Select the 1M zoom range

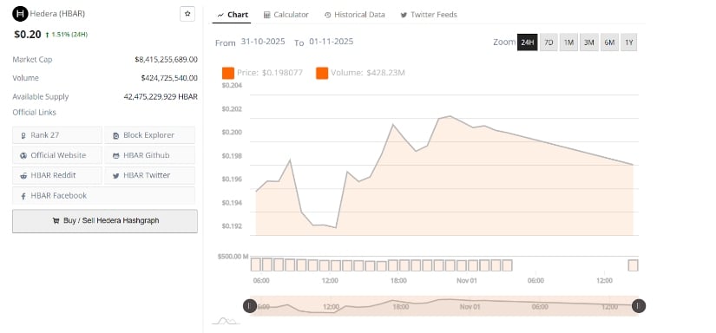pos(568,42)
